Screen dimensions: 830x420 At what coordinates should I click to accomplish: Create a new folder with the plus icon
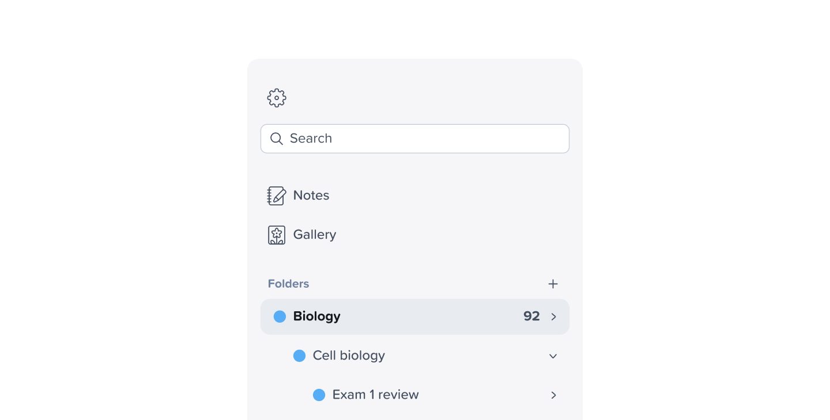[553, 284]
